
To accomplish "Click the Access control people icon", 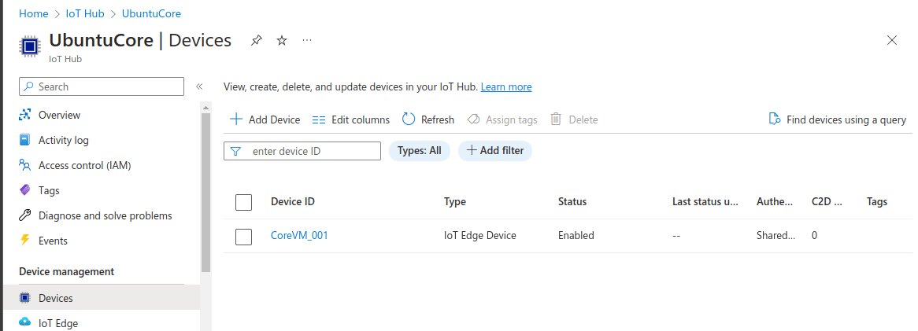I will click(24, 165).
